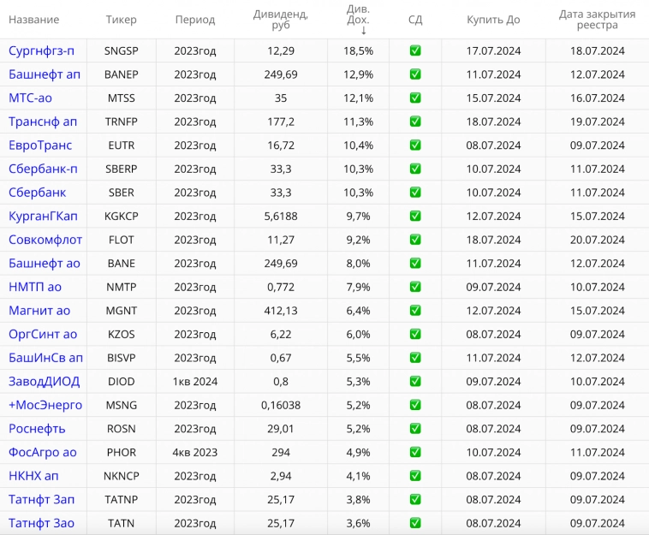649x535 pixels.
Task: Click the green checkmark in Магнит ао row
Action: [x=415, y=311]
